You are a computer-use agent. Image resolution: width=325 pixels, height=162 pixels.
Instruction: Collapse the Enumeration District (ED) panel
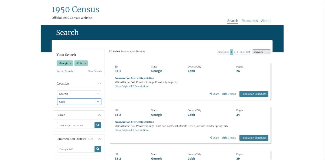[99, 139]
